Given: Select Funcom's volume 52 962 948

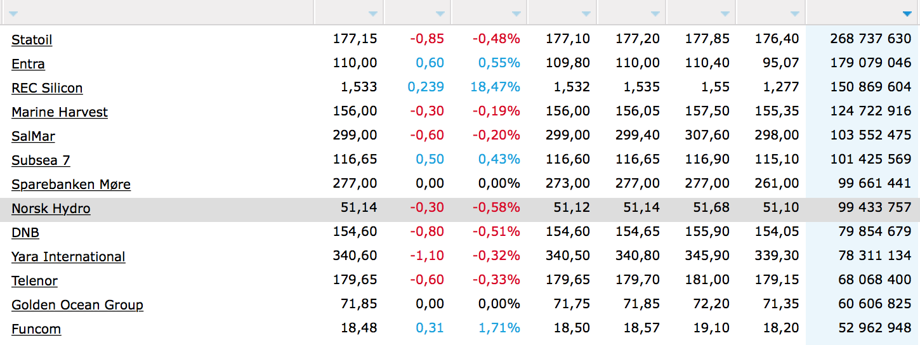Looking at the screenshot, I should point(874,328).
